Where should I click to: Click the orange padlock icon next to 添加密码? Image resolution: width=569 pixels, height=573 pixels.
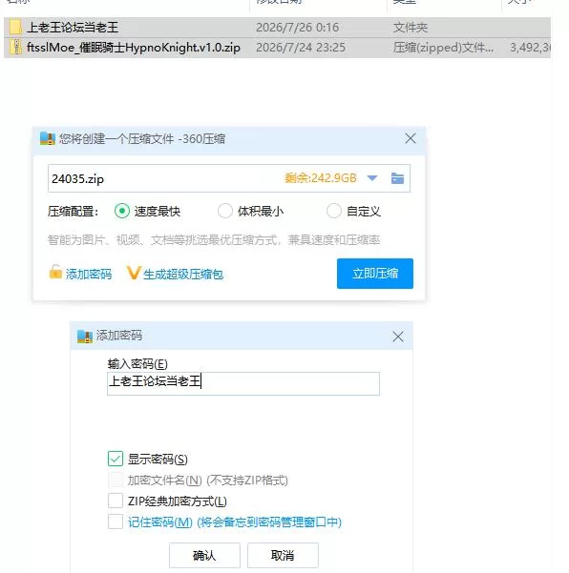tap(55, 272)
